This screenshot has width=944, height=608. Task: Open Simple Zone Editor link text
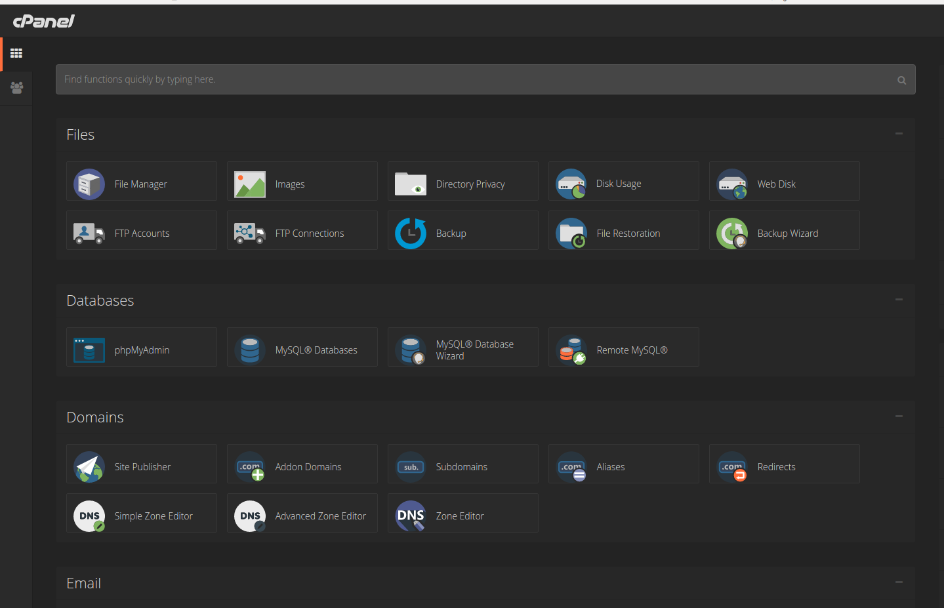pos(154,516)
